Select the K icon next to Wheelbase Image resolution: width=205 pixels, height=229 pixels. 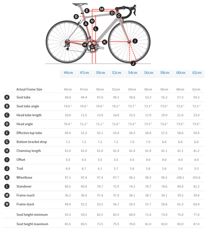7,177
